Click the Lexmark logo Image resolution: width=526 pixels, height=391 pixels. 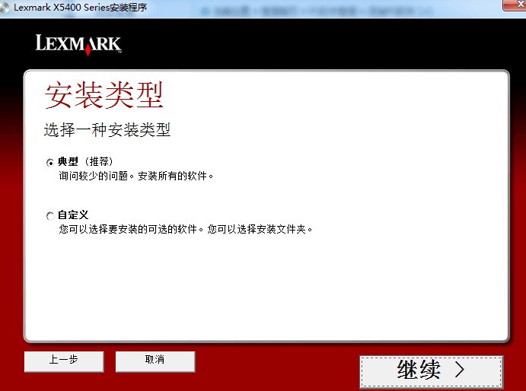(x=78, y=44)
